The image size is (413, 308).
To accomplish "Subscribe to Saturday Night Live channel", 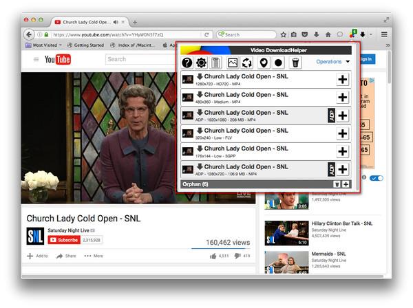I will coord(63,240).
